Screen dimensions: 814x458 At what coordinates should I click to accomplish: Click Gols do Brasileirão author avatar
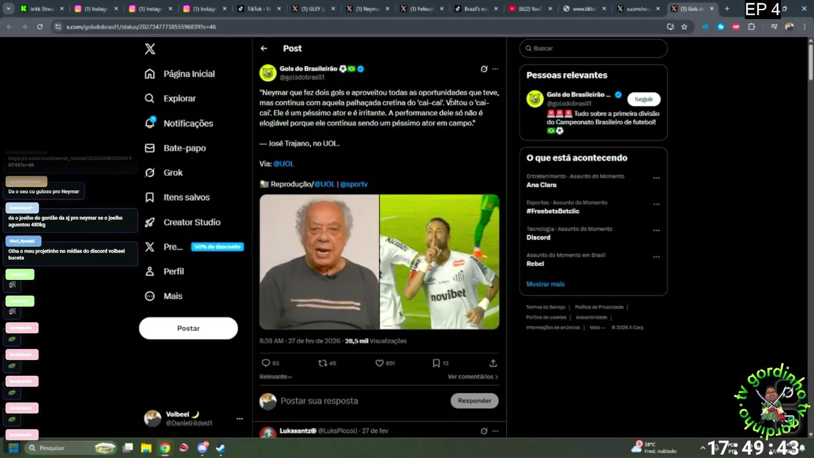click(x=268, y=73)
